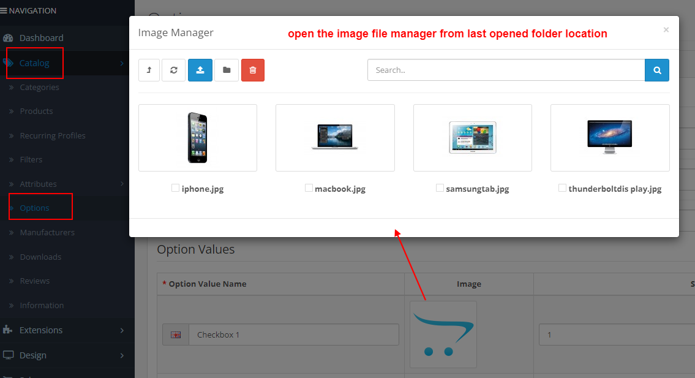The width and height of the screenshot is (695, 378).
Task: Select the iphone.jpg checkbox
Action: pyautogui.click(x=175, y=188)
